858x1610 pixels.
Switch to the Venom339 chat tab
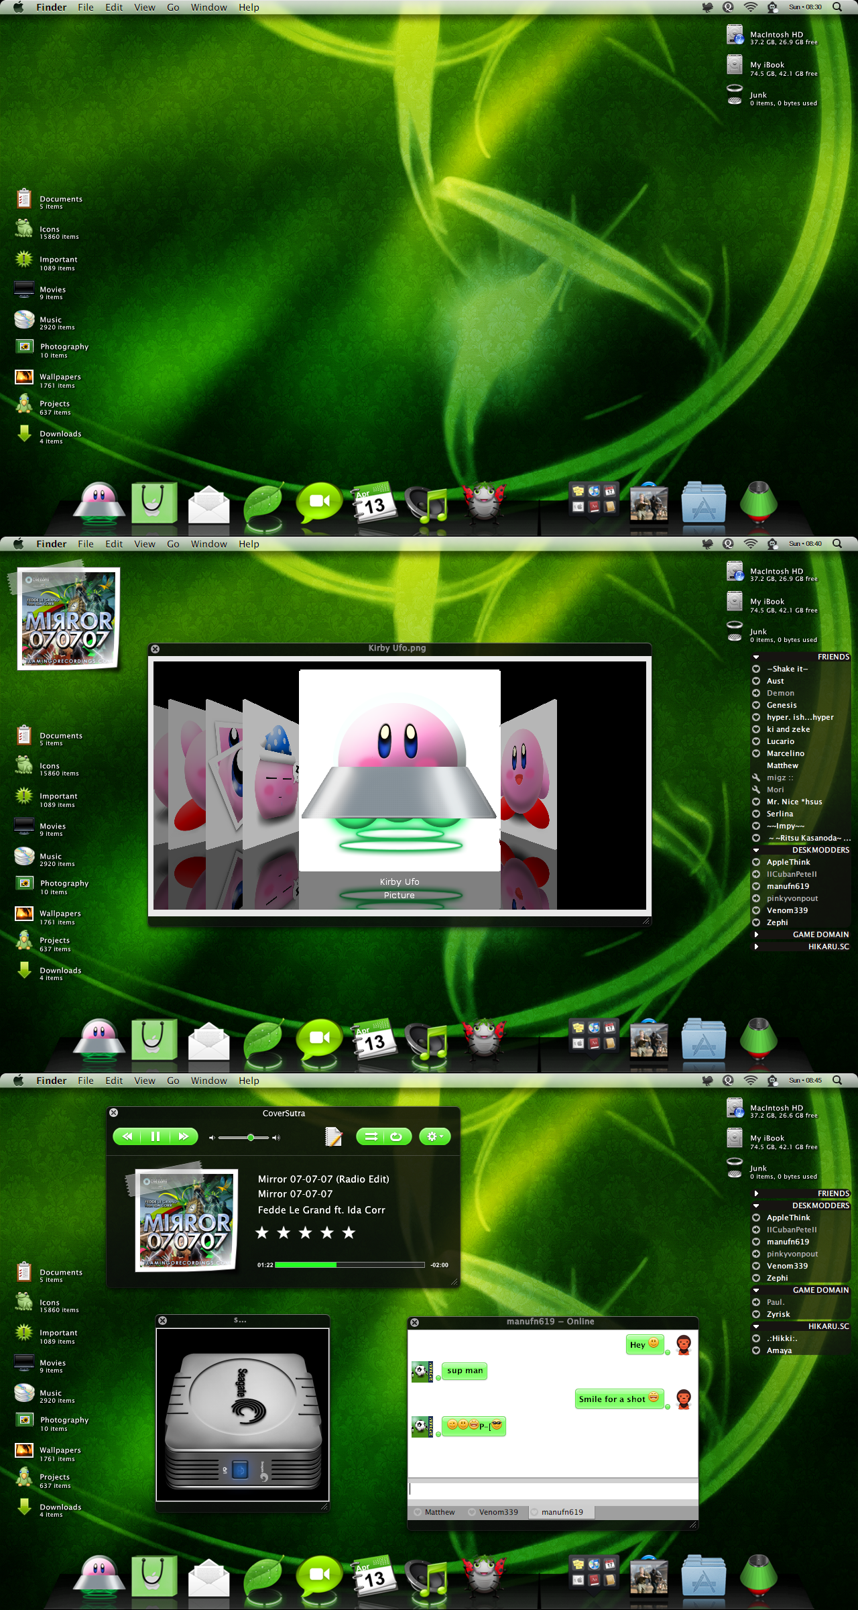493,1512
